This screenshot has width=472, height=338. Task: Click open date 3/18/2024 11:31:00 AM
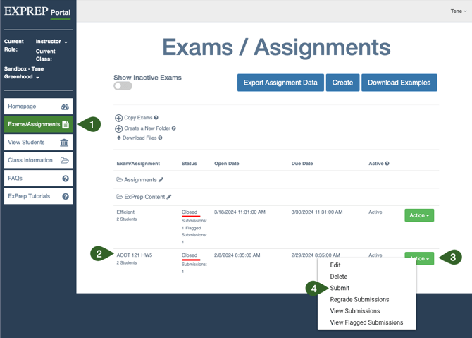(240, 212)
